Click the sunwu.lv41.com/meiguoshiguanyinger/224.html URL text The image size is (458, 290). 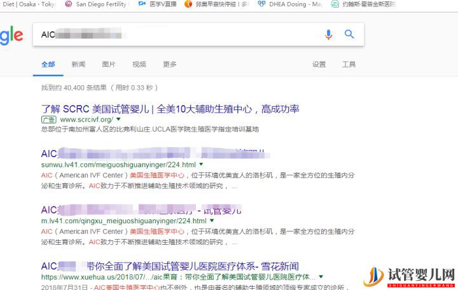[118, 165]
